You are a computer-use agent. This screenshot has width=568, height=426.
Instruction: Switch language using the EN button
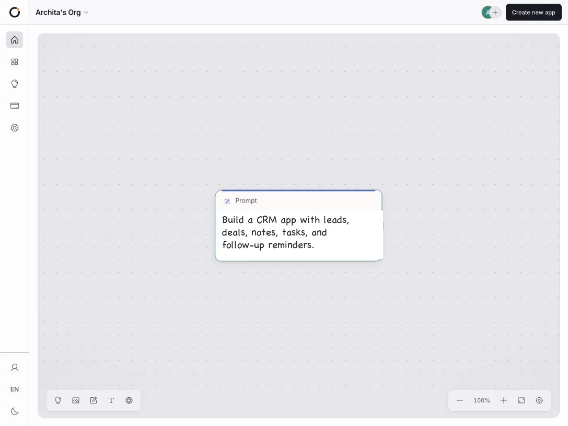15,389
